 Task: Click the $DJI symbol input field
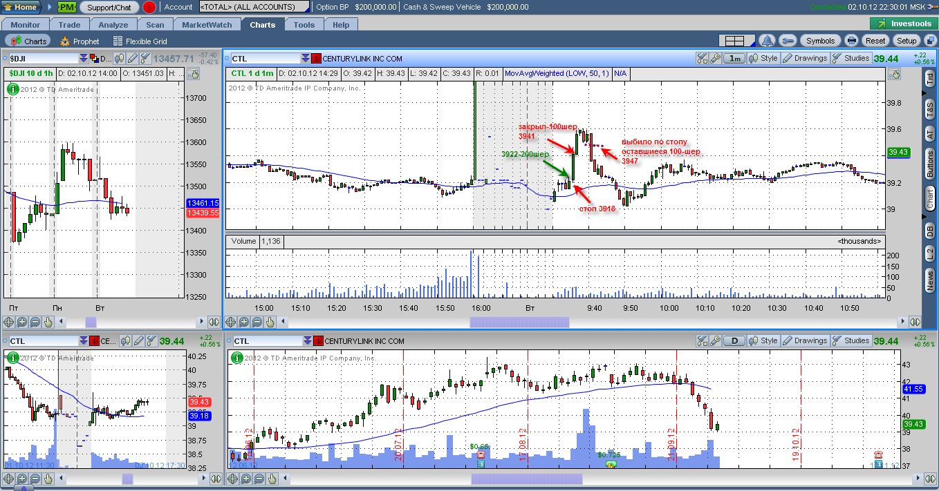point(42,59)
